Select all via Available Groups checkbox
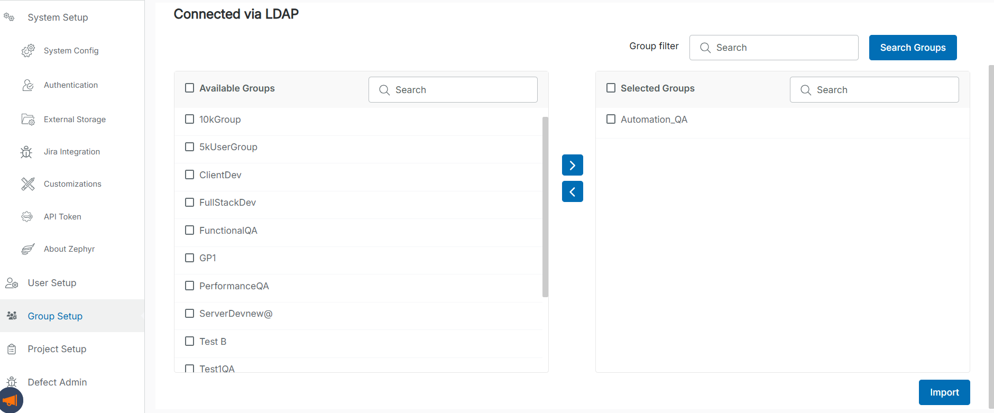 (x=189, y=88)
